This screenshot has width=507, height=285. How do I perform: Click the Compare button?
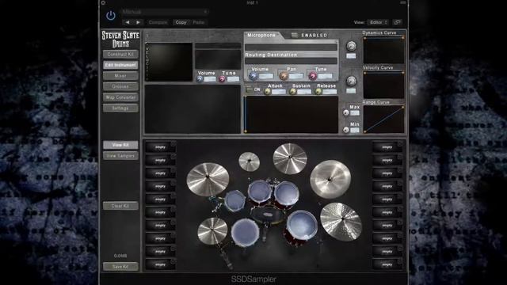158,22
